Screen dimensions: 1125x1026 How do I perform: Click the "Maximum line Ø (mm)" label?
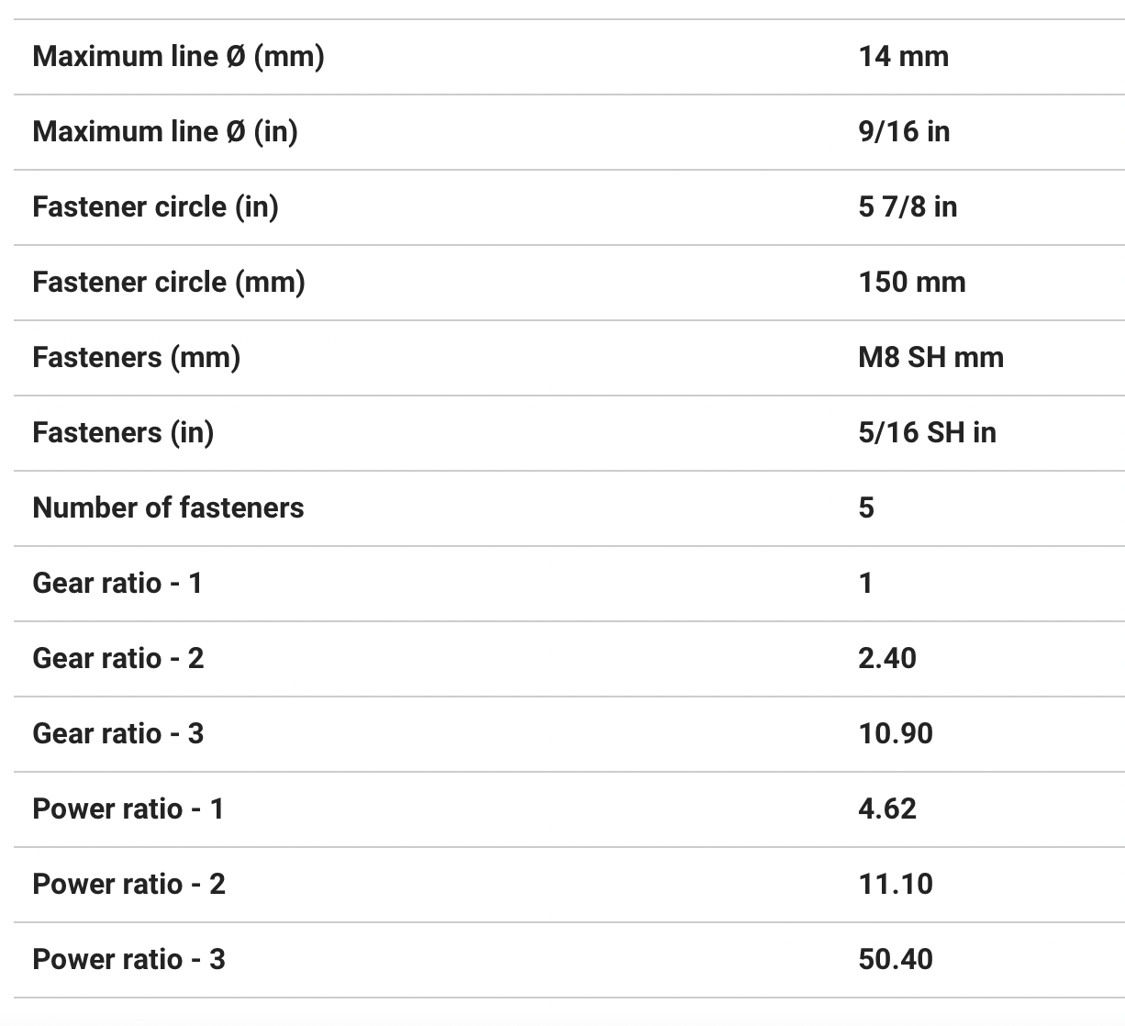(x=178, y=57)
